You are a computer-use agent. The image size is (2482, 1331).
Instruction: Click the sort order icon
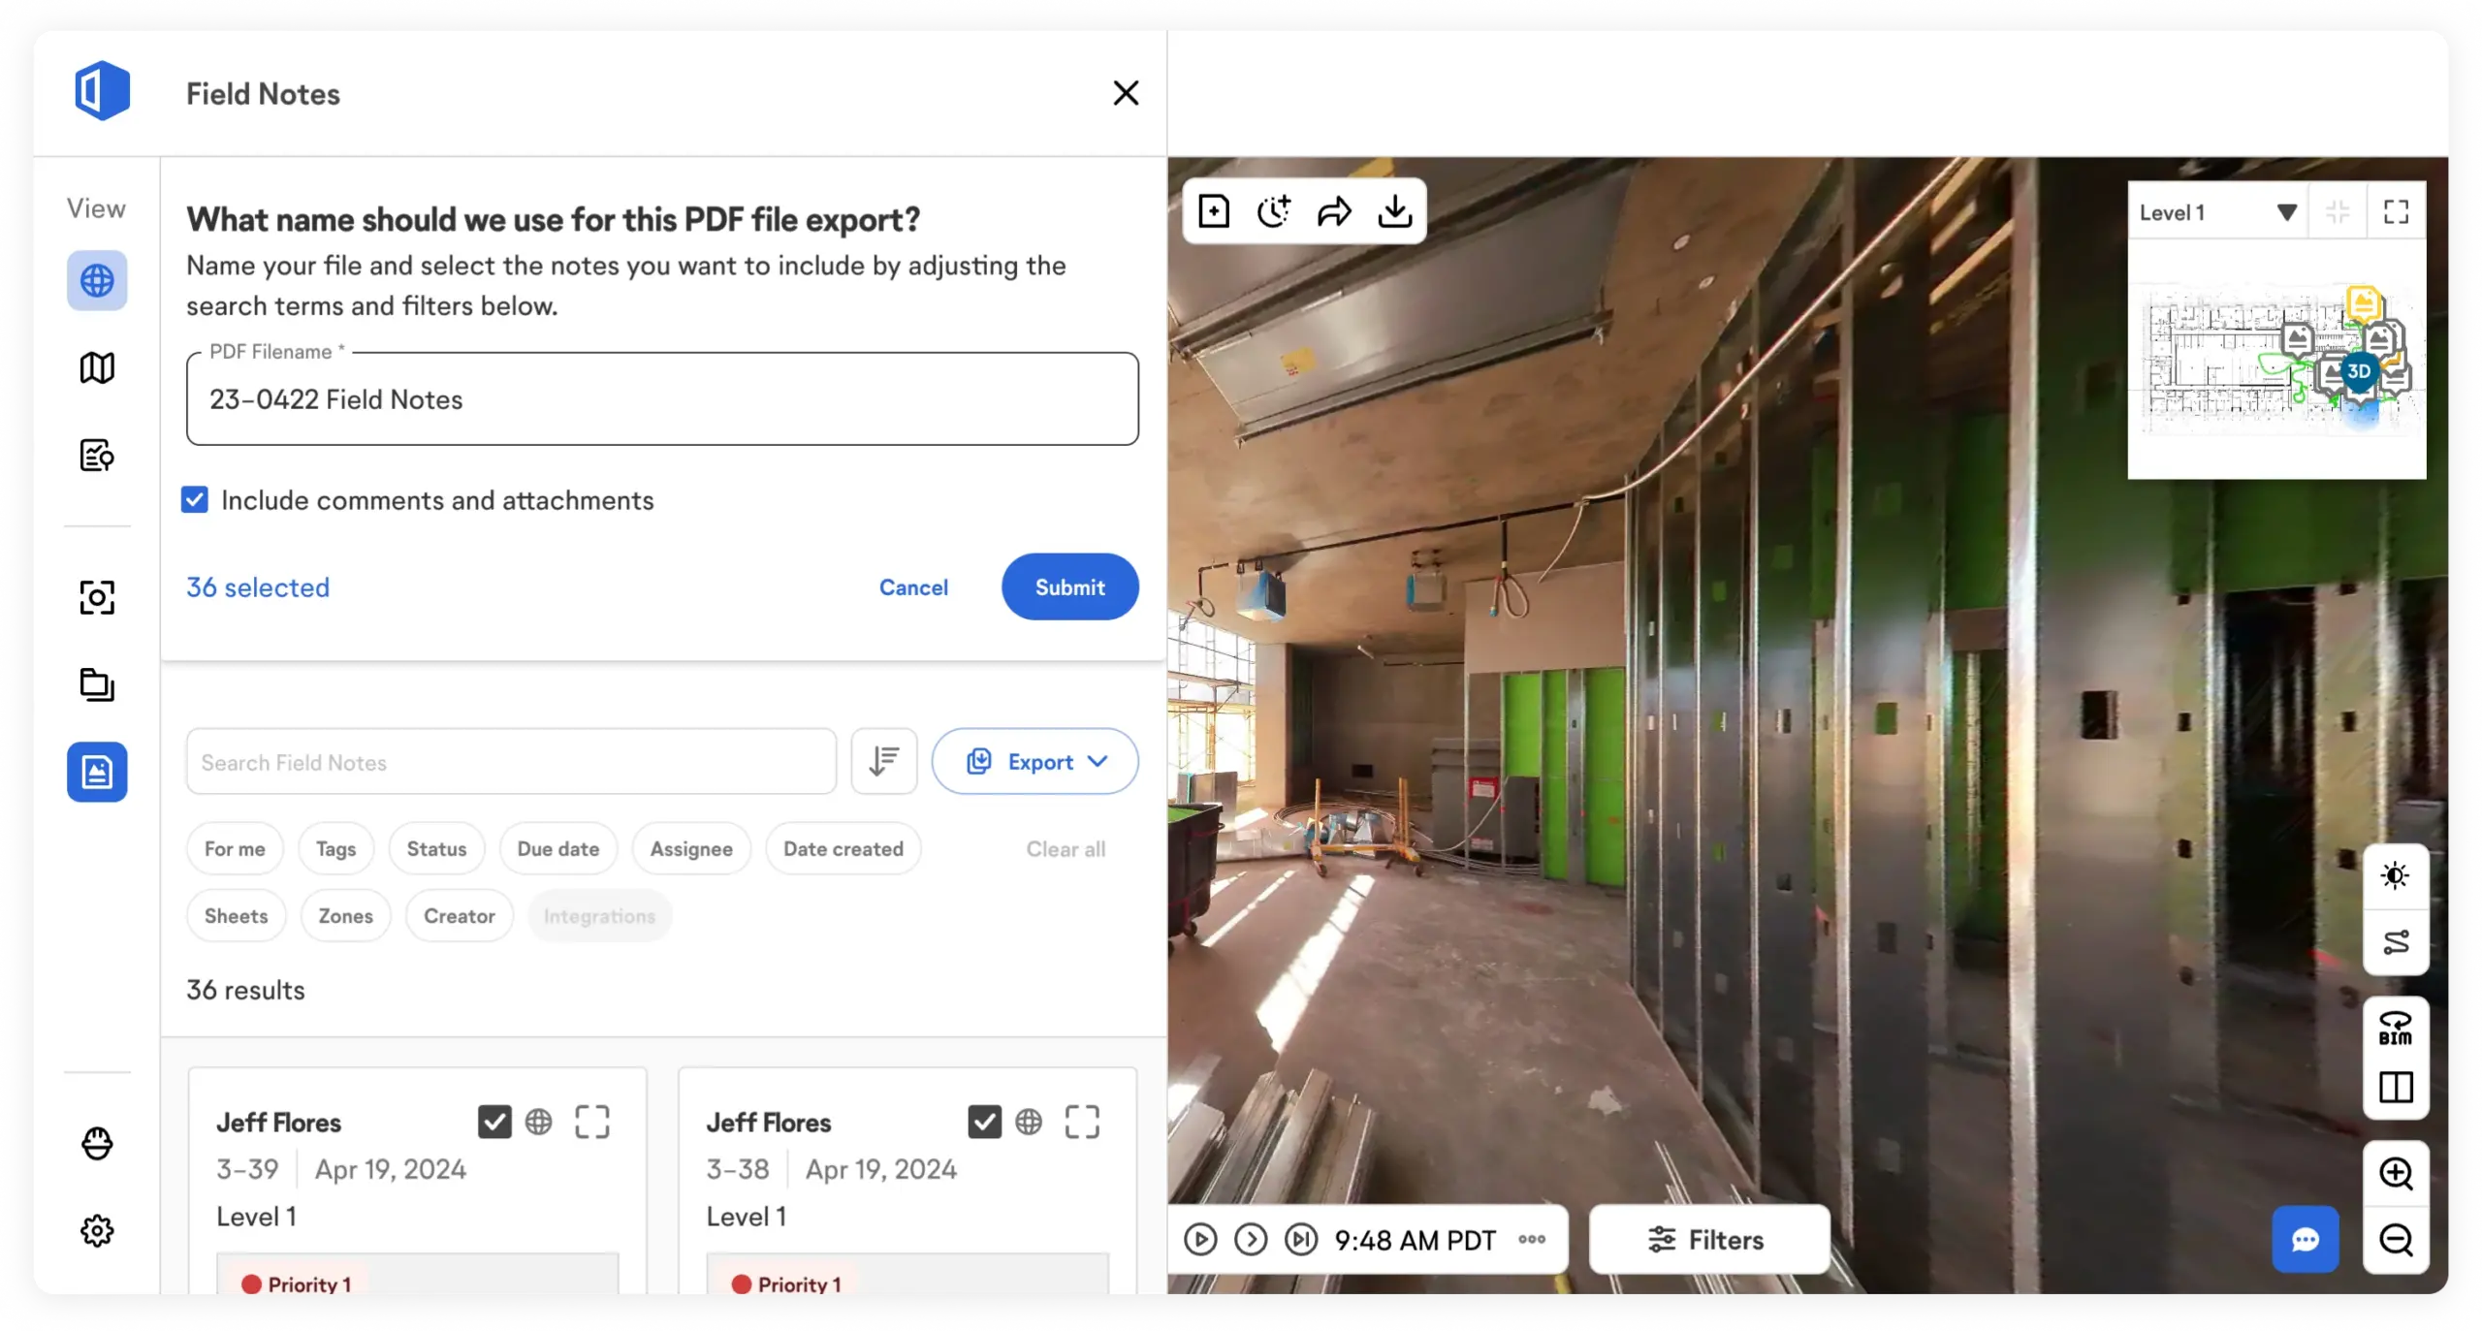tap(883, 762)
